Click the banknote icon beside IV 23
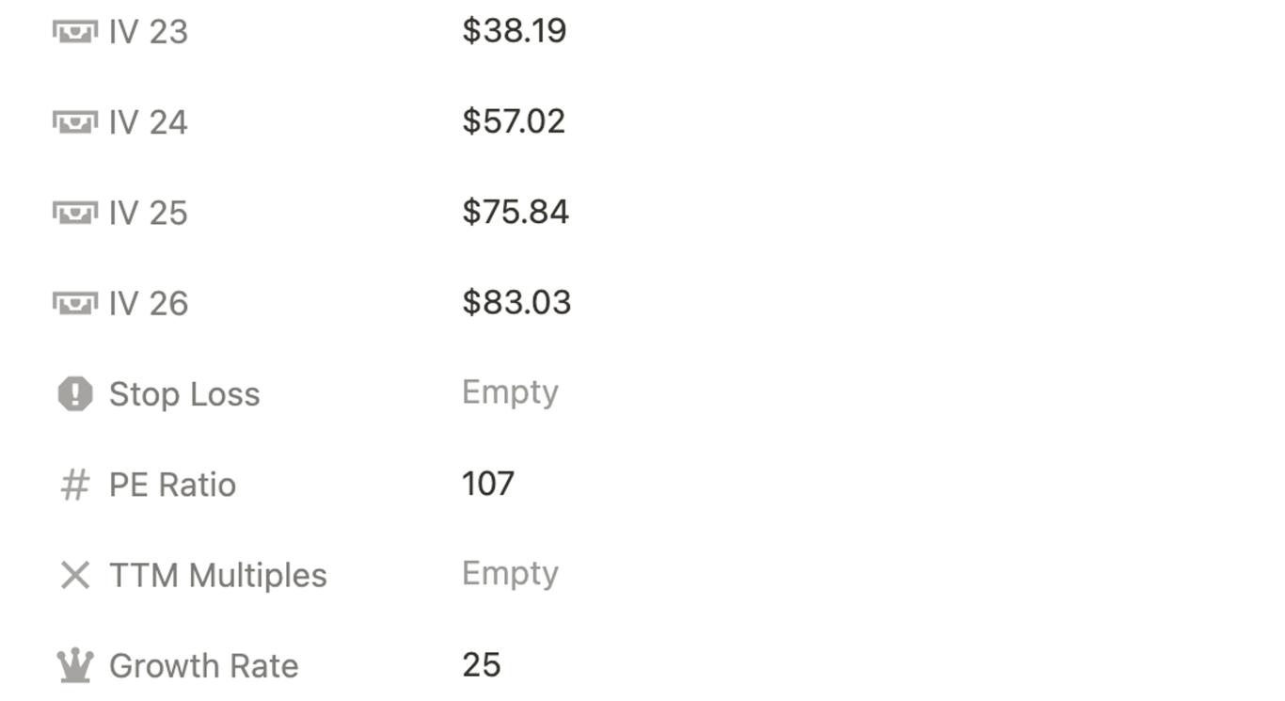1285x701 pixels. tap(74, 32)
